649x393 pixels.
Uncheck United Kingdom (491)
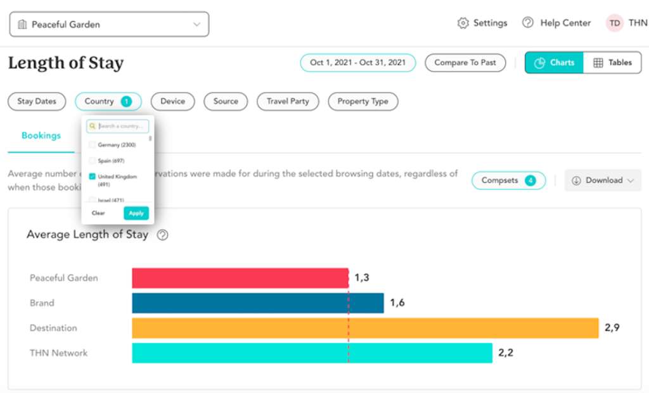[x=93, y=177]
